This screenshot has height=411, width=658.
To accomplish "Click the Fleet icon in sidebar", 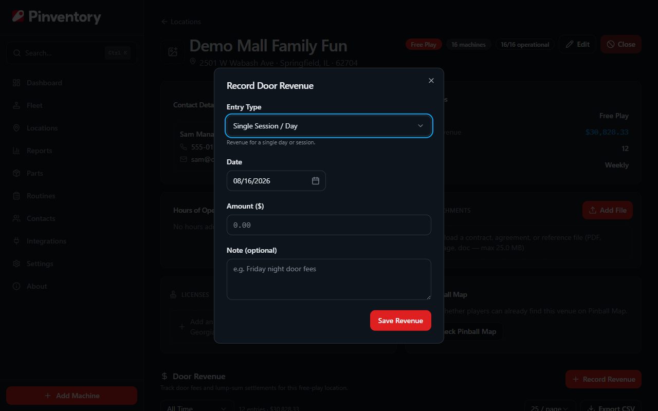I will (16, 105).
